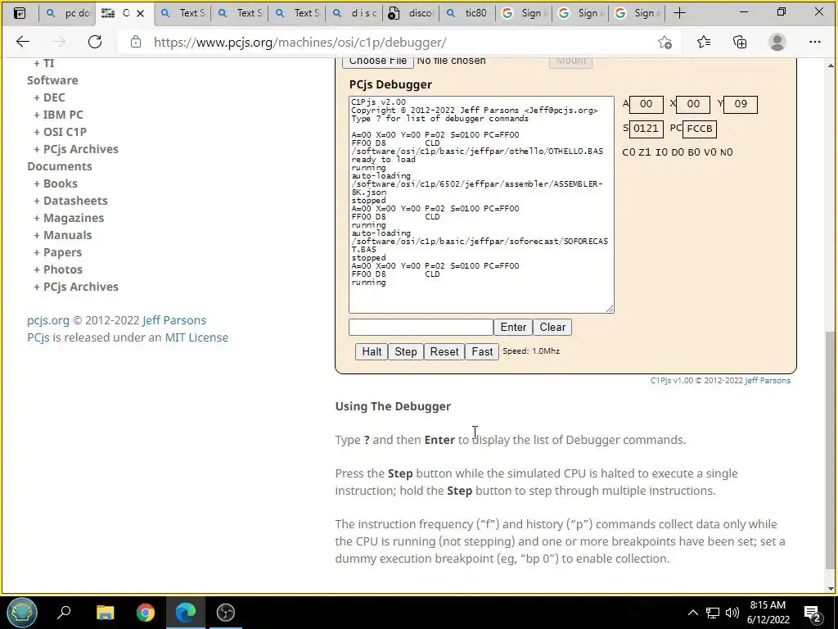The image size is (838, 629).
Task: Click the A register value box
Action: 647,104
